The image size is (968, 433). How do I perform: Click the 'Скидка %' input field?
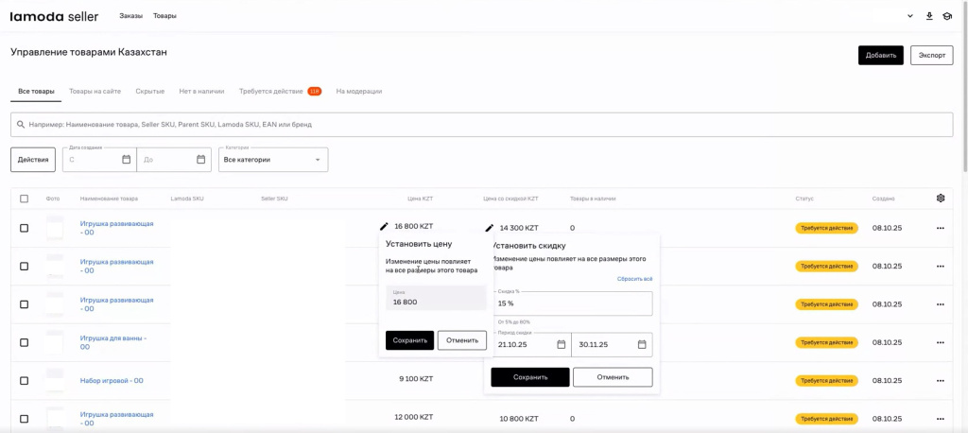[572, 303]
